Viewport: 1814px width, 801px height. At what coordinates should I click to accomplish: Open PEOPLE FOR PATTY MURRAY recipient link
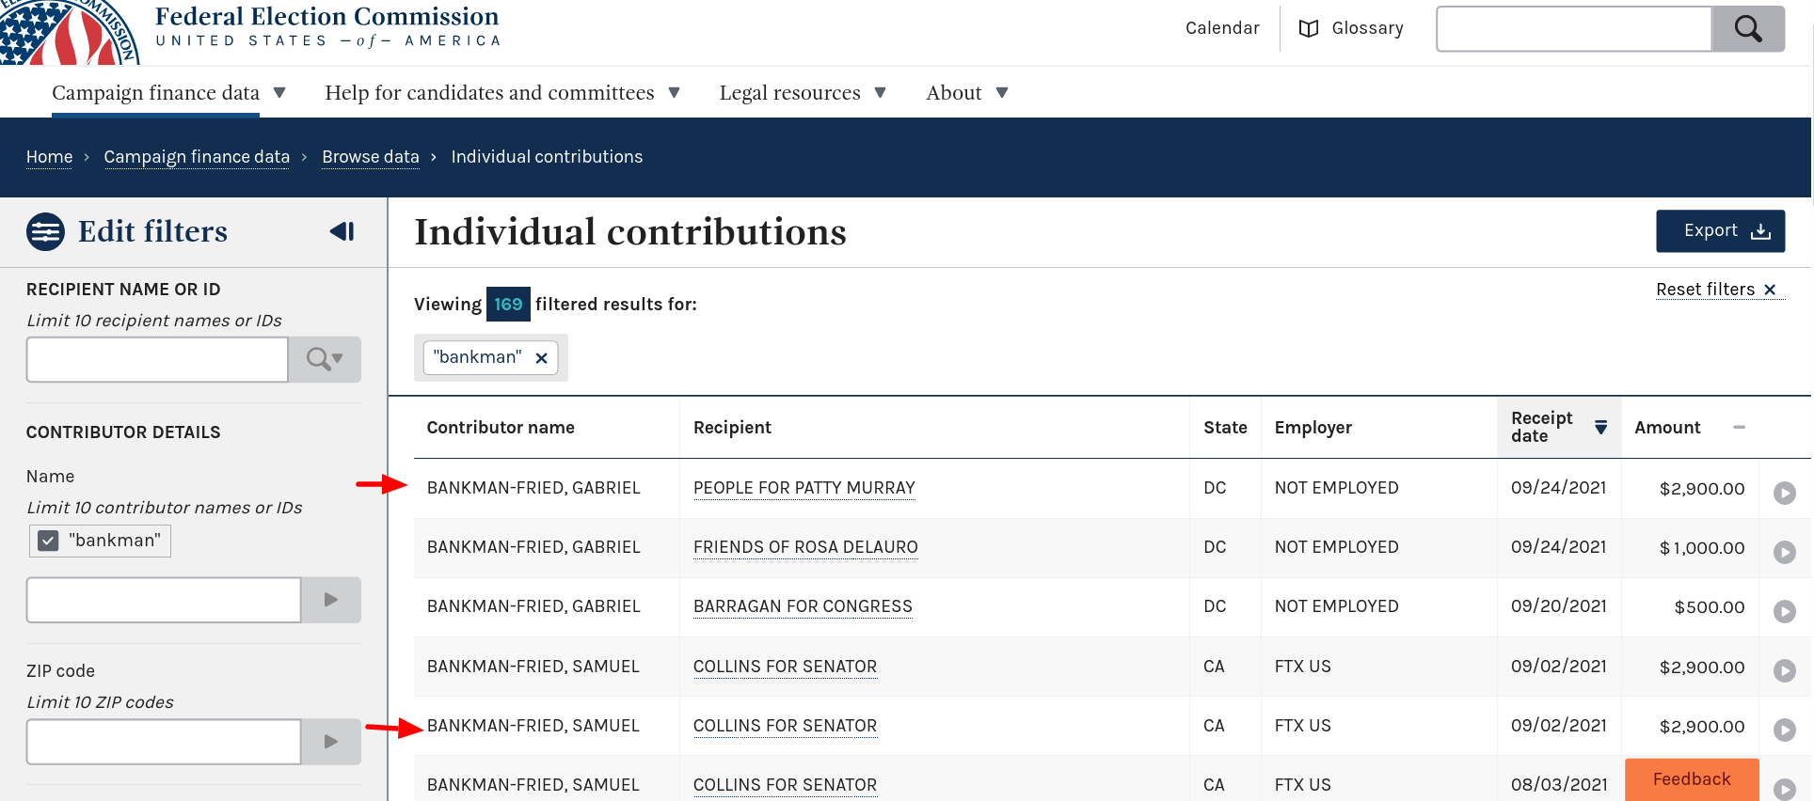tap(804, 488)
